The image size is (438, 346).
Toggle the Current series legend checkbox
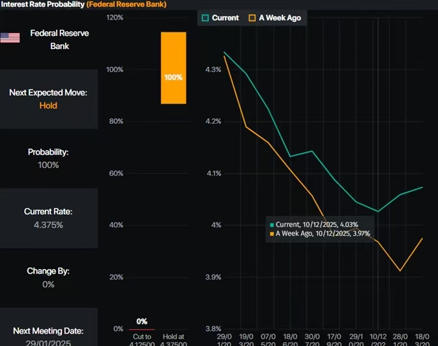[x=205, y=18]
